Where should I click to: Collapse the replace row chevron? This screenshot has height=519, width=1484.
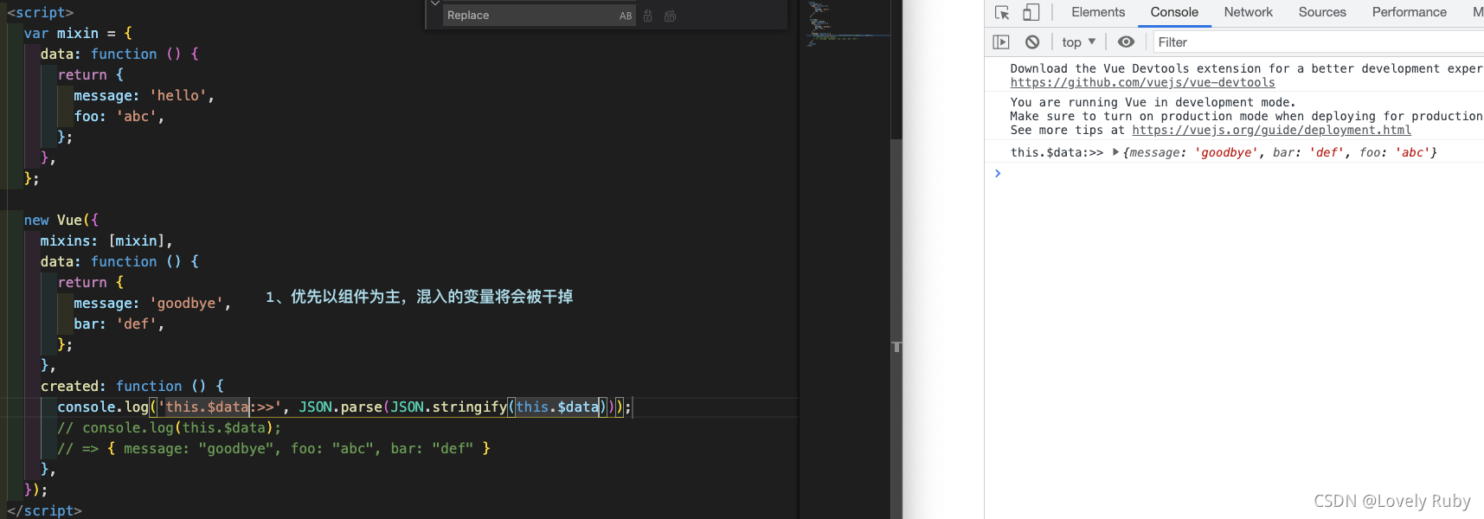point(434,4)
